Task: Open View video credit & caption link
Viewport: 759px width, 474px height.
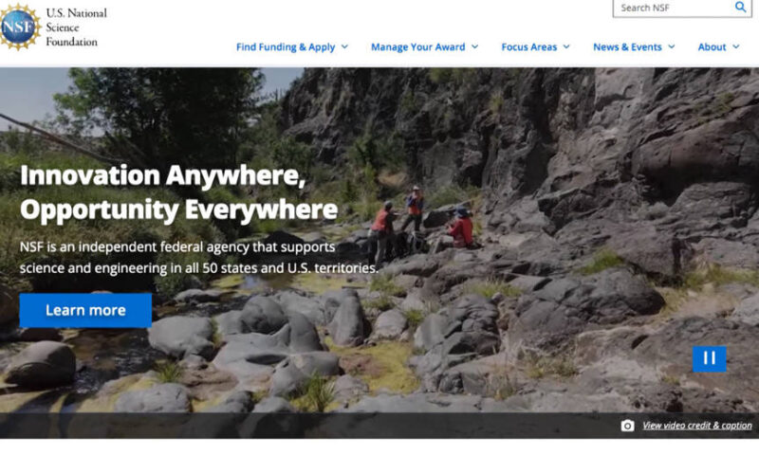Action: point(697,426)
